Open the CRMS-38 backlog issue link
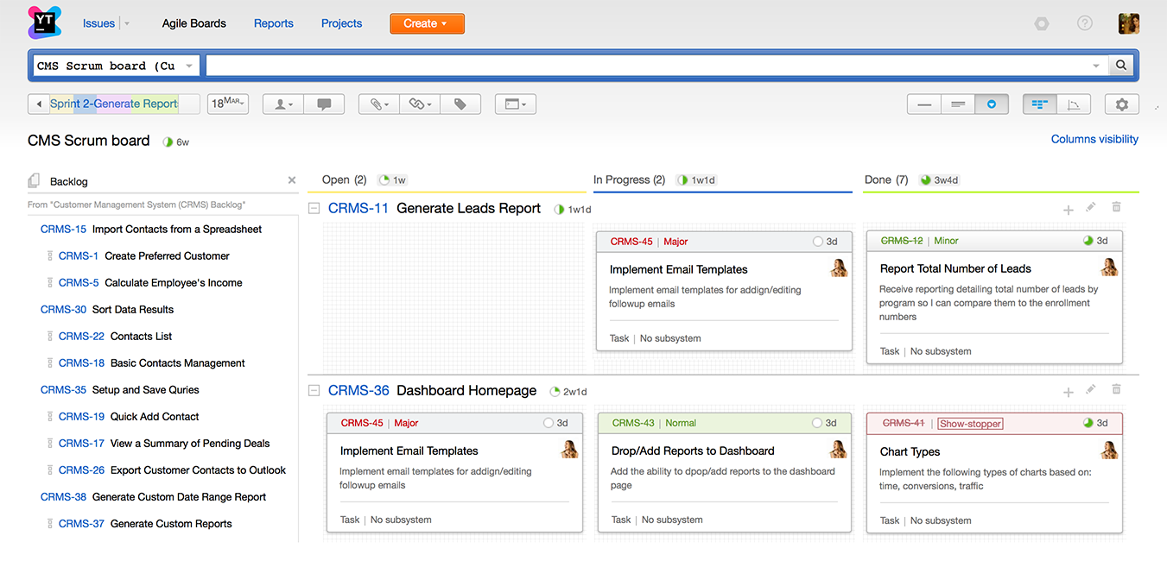 coord(63,496)
